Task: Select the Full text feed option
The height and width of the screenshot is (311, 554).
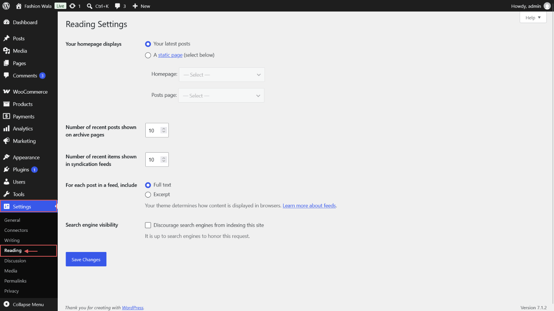Action: point(148,185)
